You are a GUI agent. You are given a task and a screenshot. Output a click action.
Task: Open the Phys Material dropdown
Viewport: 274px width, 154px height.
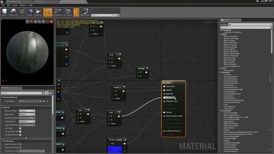point(30,101)
